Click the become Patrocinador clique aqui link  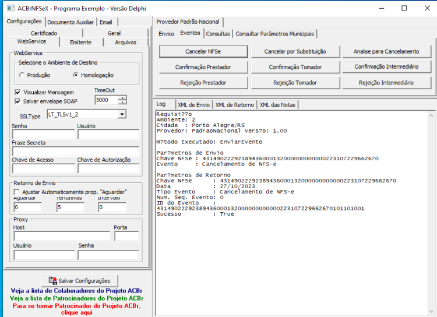click(x=77, y=309)
